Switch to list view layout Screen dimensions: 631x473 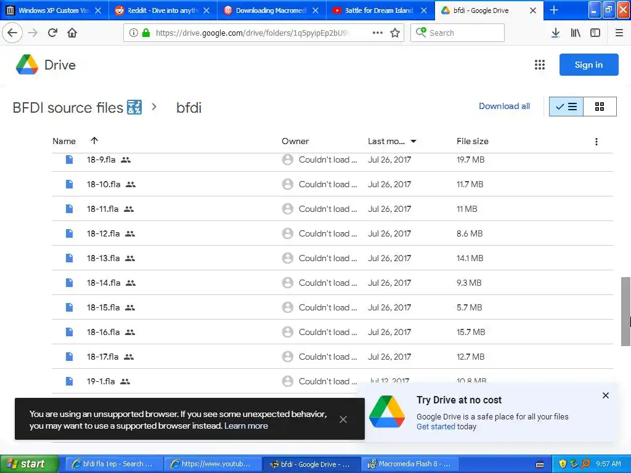[566, 107]
